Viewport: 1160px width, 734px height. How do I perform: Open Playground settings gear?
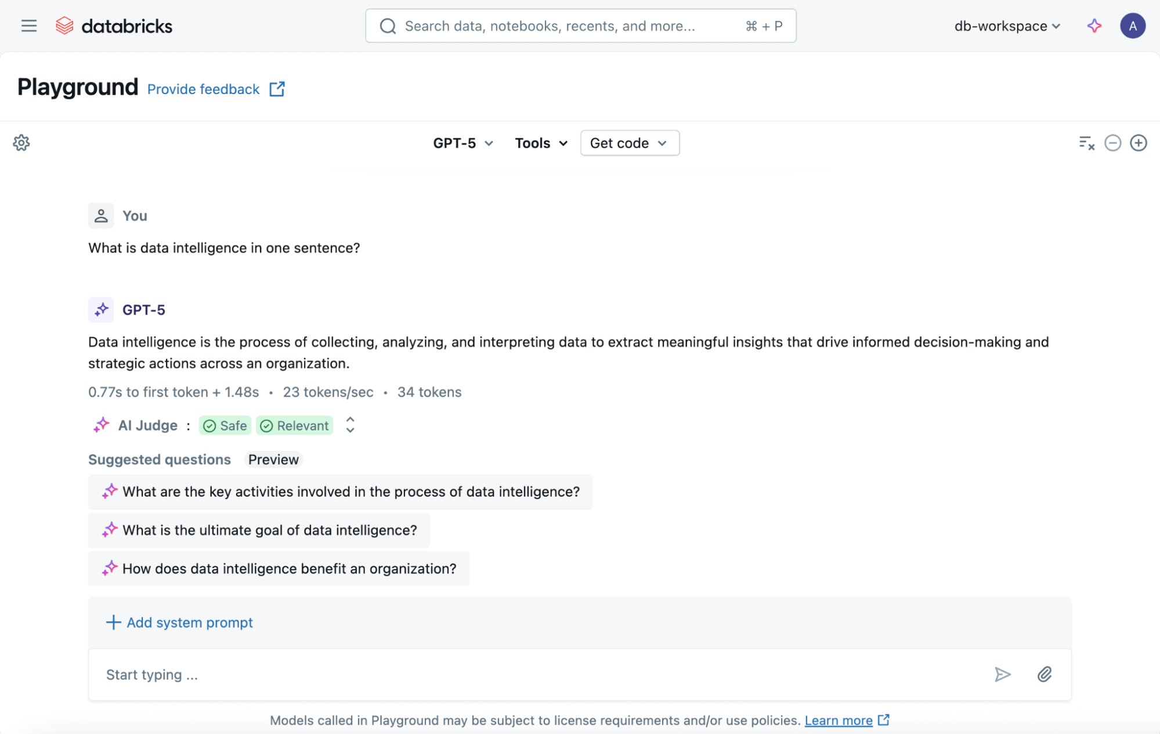tap(21, 143)
